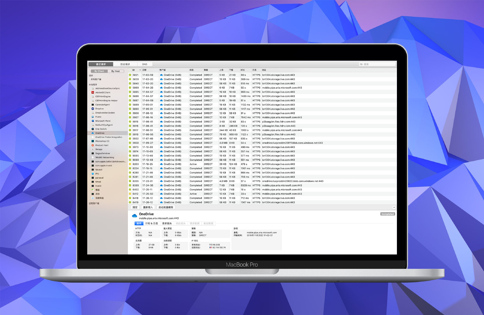This screenshot has height=315, width=484.
Task: Select the OneDrive Finder Integration icon
Action: point(93,137)
